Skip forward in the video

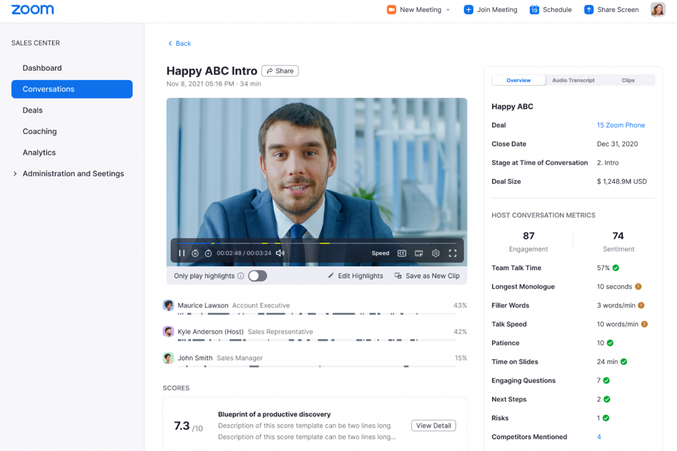pyautogui.click(x=208, y=253)
